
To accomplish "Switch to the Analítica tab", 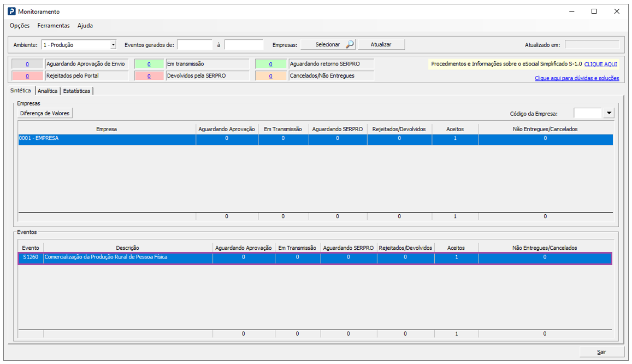I will 48,91.
